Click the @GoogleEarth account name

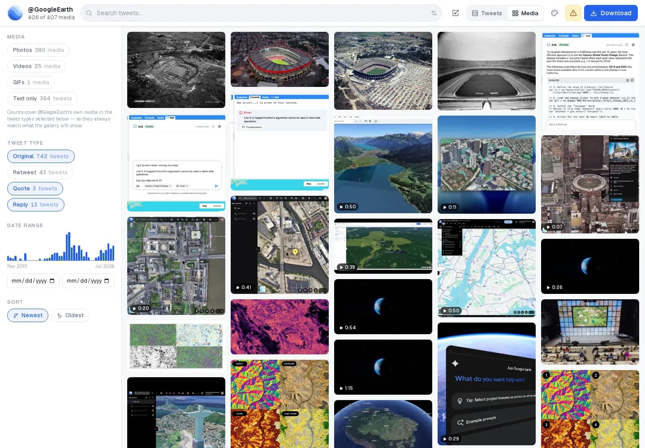50,9
